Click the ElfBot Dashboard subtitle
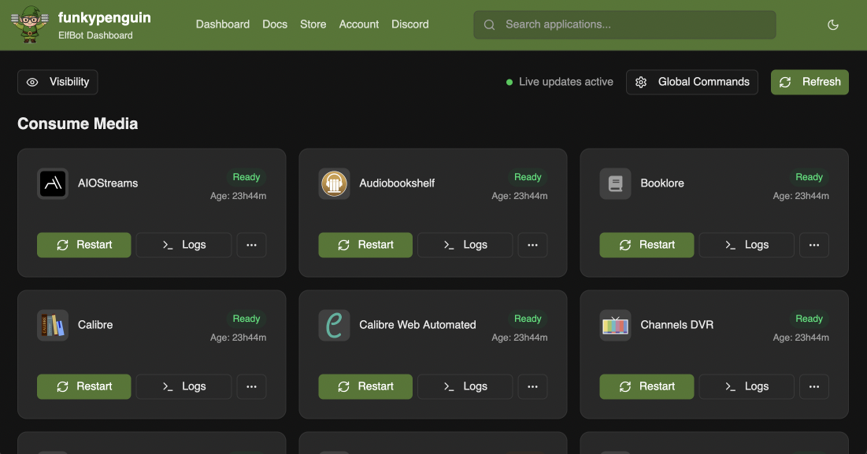Image resolution: width=867 pixels, height=454 pixels. pyautogui.click(x=95, y=35)
